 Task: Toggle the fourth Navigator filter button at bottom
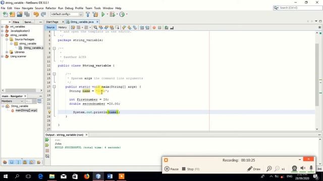coord(25,162)
